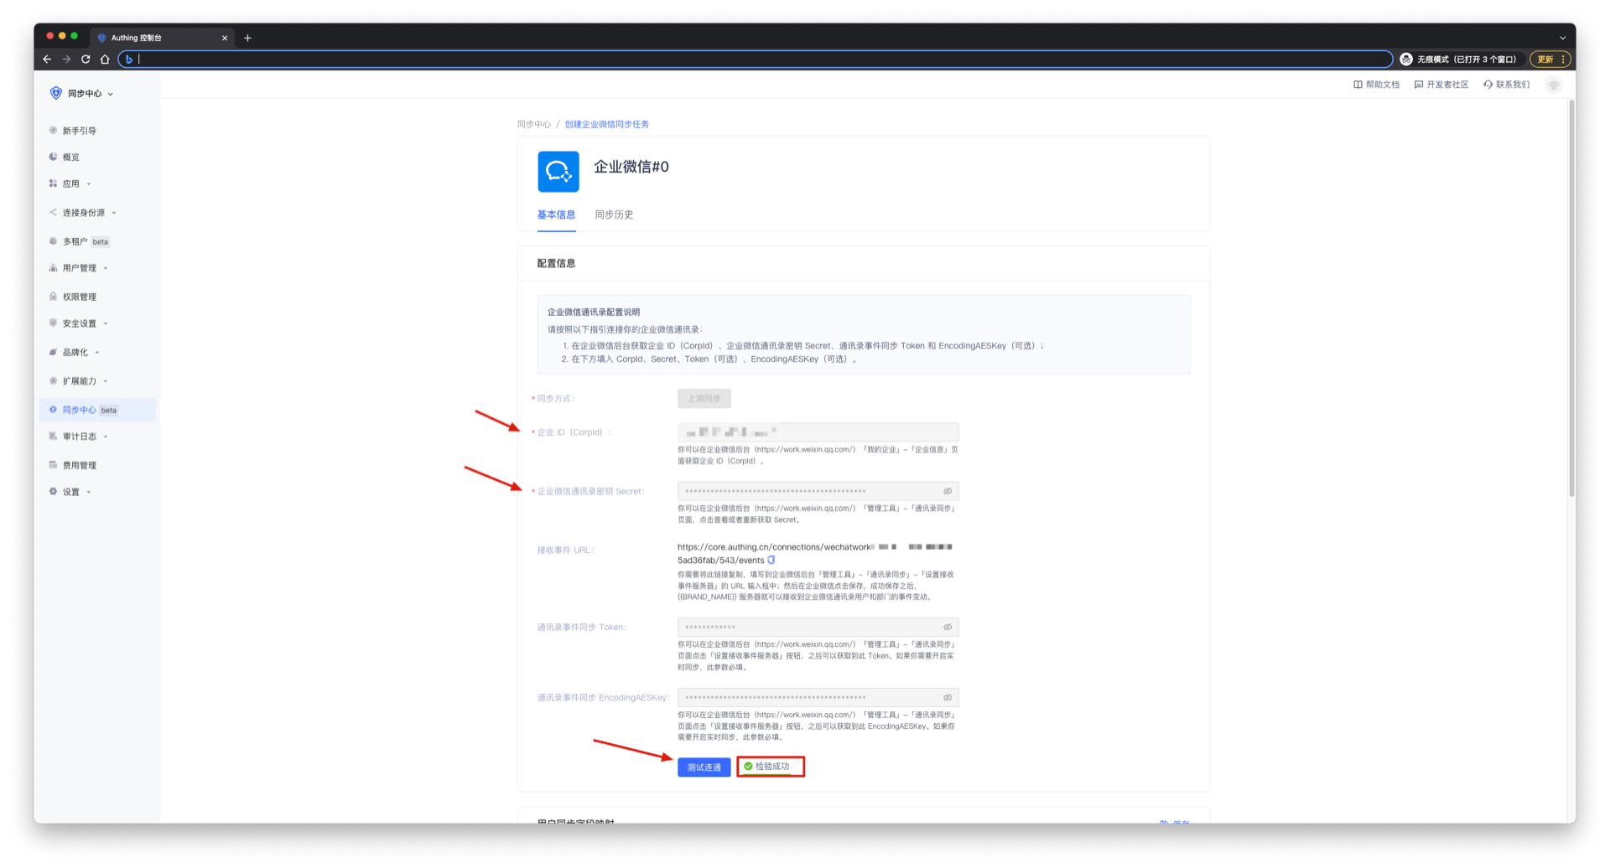Show the 通讯录密钥 Secret value via eye icon
This screenshot has height=868, width=1610.
coord(948,492)
